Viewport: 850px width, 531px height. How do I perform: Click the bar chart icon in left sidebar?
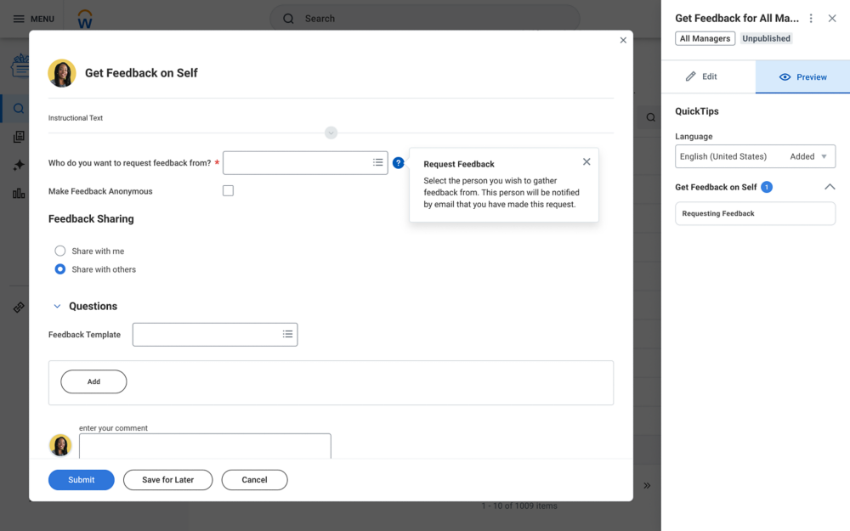click(x=19, y=194)
